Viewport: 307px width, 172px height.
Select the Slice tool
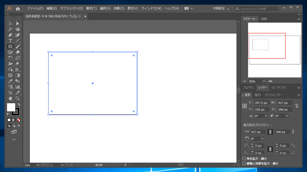(18, 93)
